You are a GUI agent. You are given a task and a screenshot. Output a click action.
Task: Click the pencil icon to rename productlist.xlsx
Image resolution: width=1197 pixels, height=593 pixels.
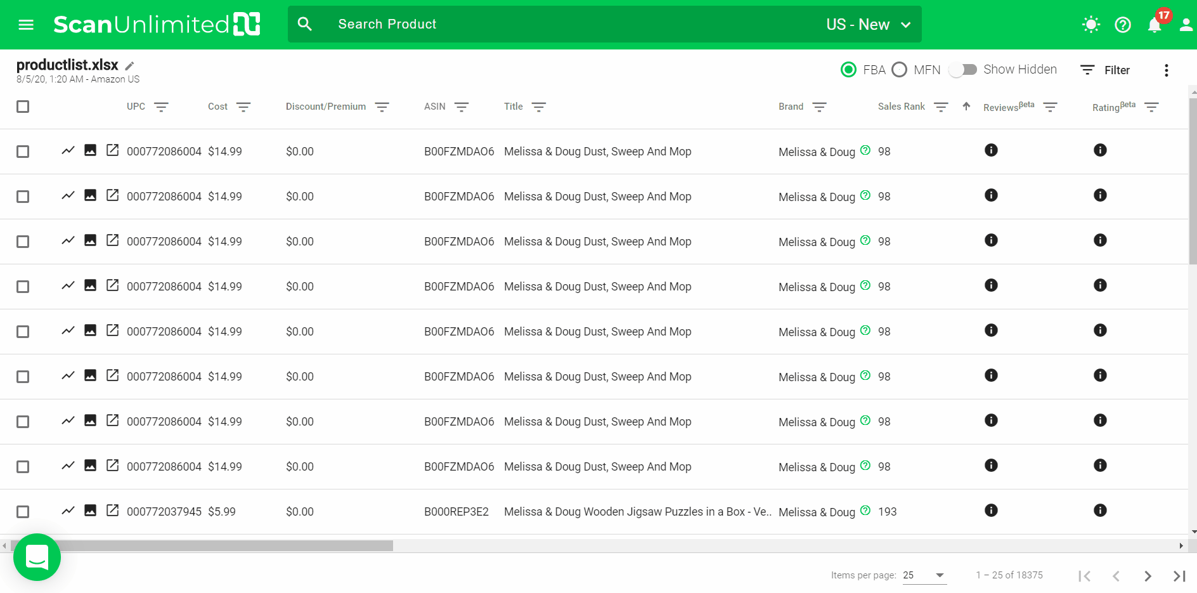129,66
